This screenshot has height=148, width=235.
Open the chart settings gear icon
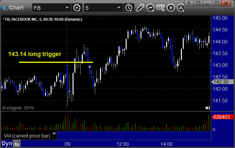pyautogui.click(x=77, y=8)
